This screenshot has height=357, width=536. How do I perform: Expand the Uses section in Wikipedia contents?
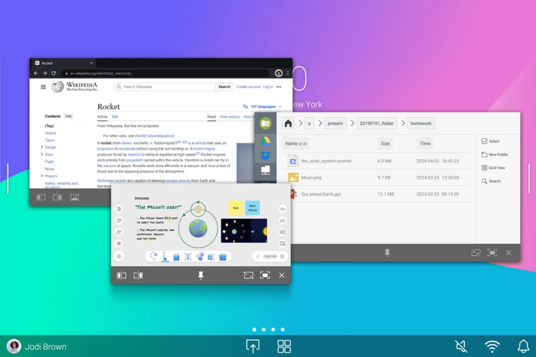[x=42, y=154]
